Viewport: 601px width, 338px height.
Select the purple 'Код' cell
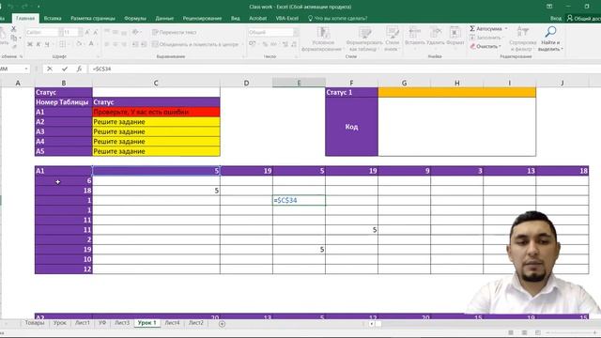coord(351,127)
